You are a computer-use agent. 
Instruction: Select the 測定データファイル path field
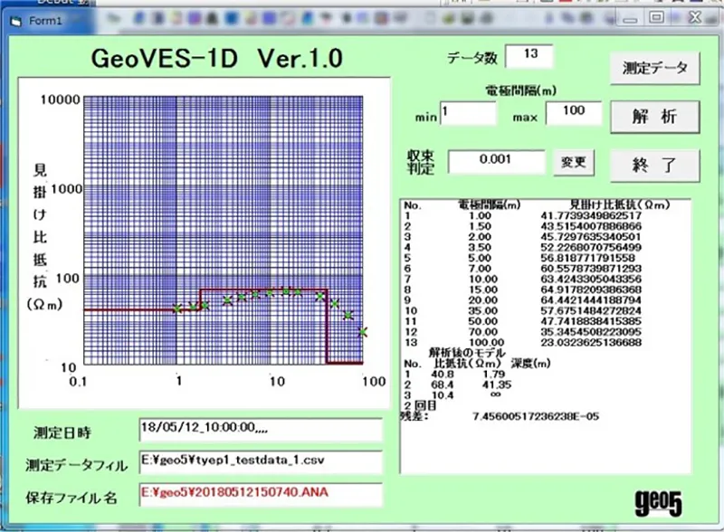pyautogui.click(x=261, y=462)
